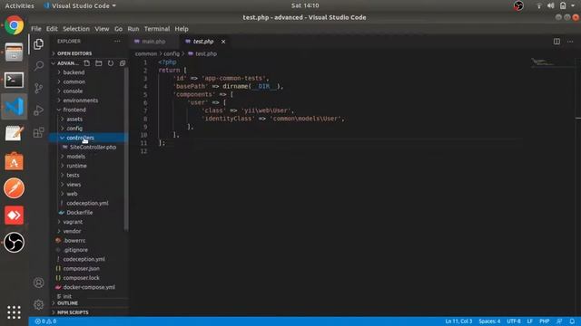Open the Run menu
Screen dimensions: 581x326
click(133, 29)
